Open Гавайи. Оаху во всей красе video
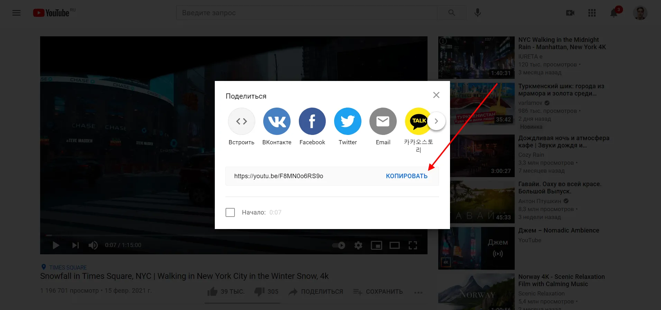661x310 pixels. [x=560, y=188]
